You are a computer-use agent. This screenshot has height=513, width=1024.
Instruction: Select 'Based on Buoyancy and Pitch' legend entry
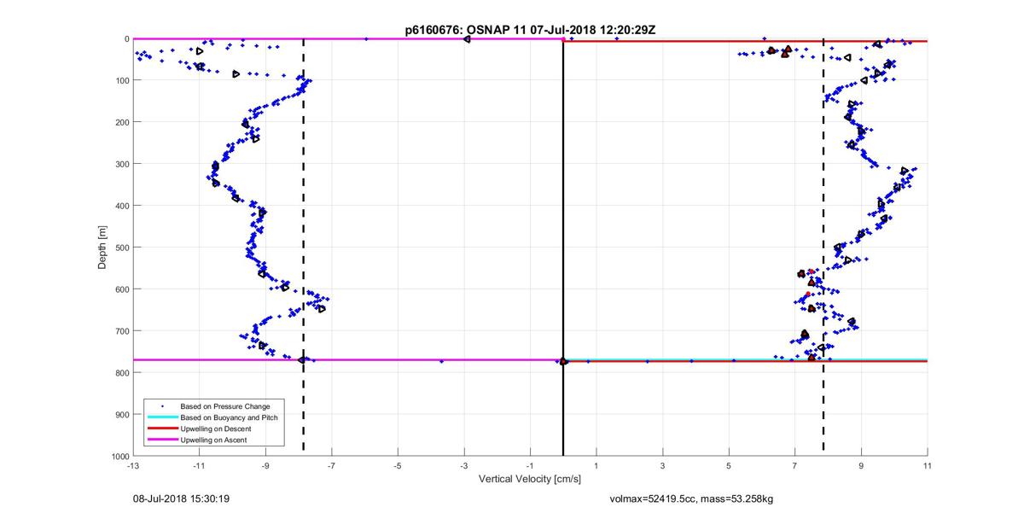(x=230, y=417)
